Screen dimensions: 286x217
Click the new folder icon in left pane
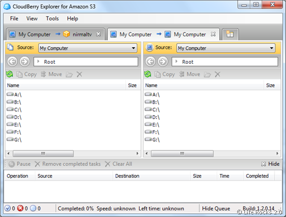(x=69, y=74)
